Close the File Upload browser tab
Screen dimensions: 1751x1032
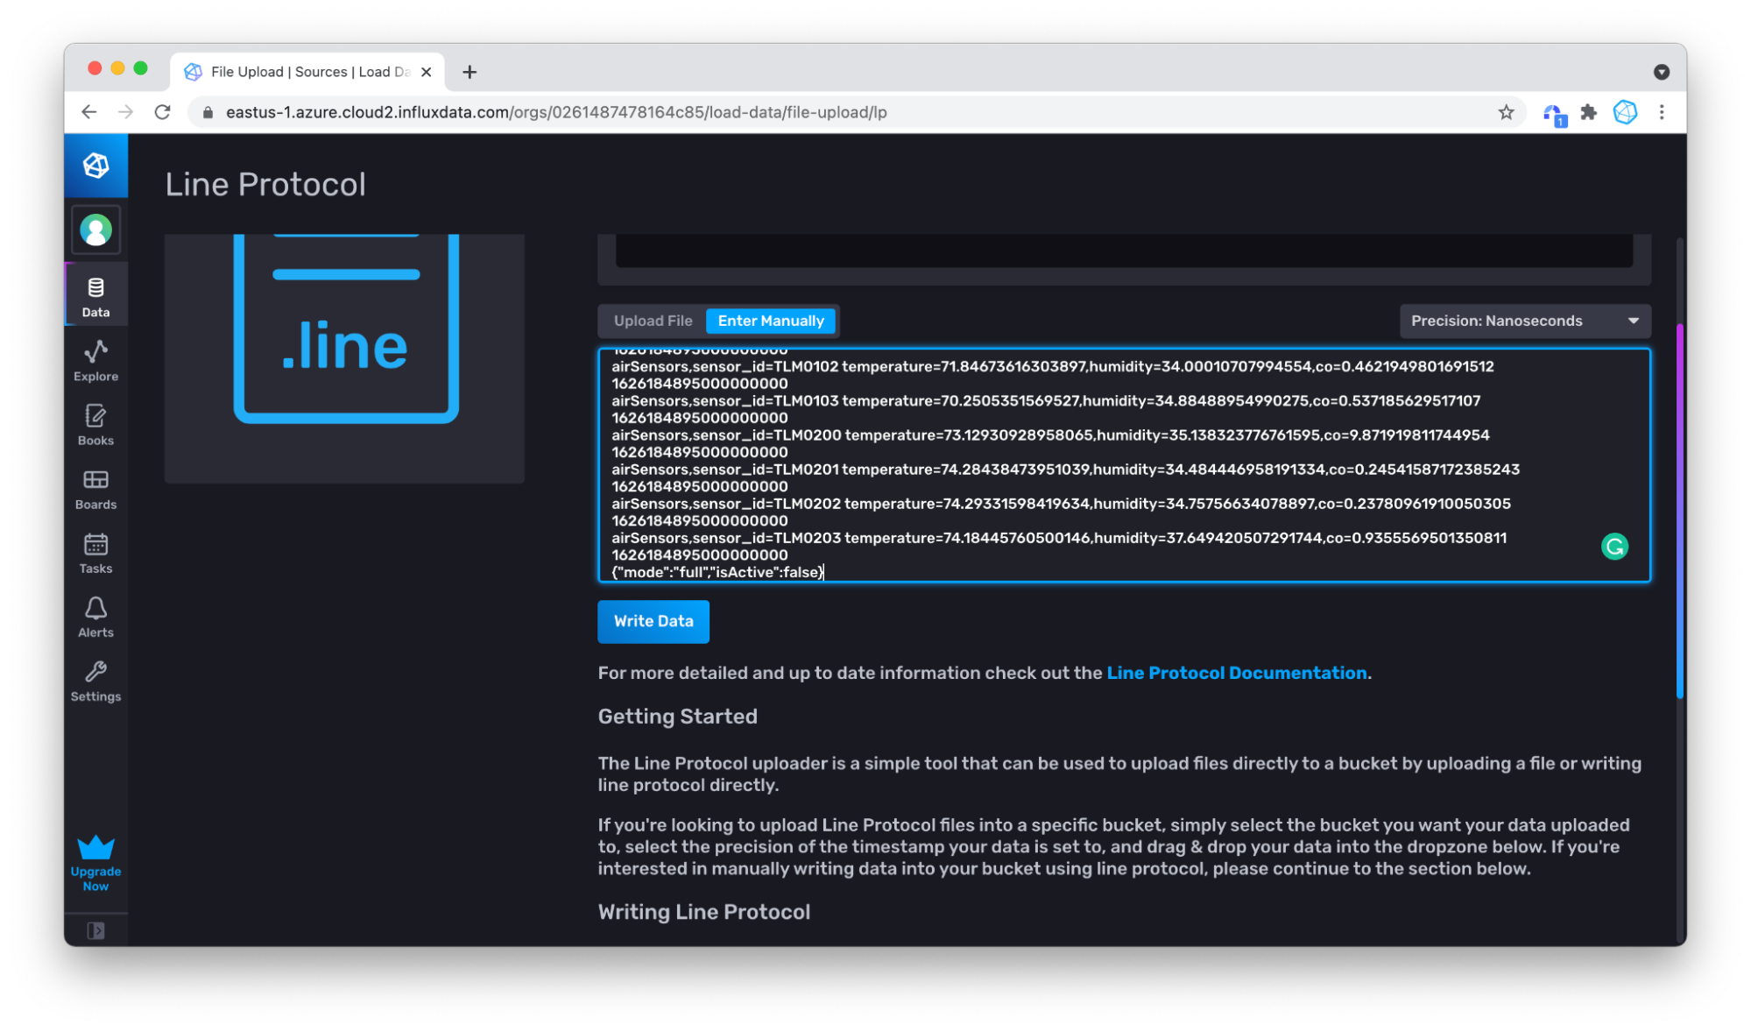(426, 72)
